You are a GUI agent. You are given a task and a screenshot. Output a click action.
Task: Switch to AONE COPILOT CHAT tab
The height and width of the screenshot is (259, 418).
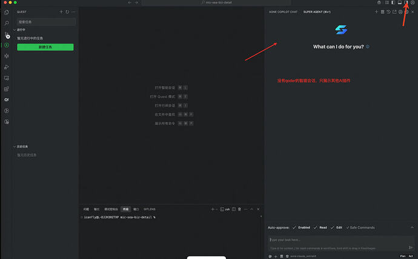283,12
